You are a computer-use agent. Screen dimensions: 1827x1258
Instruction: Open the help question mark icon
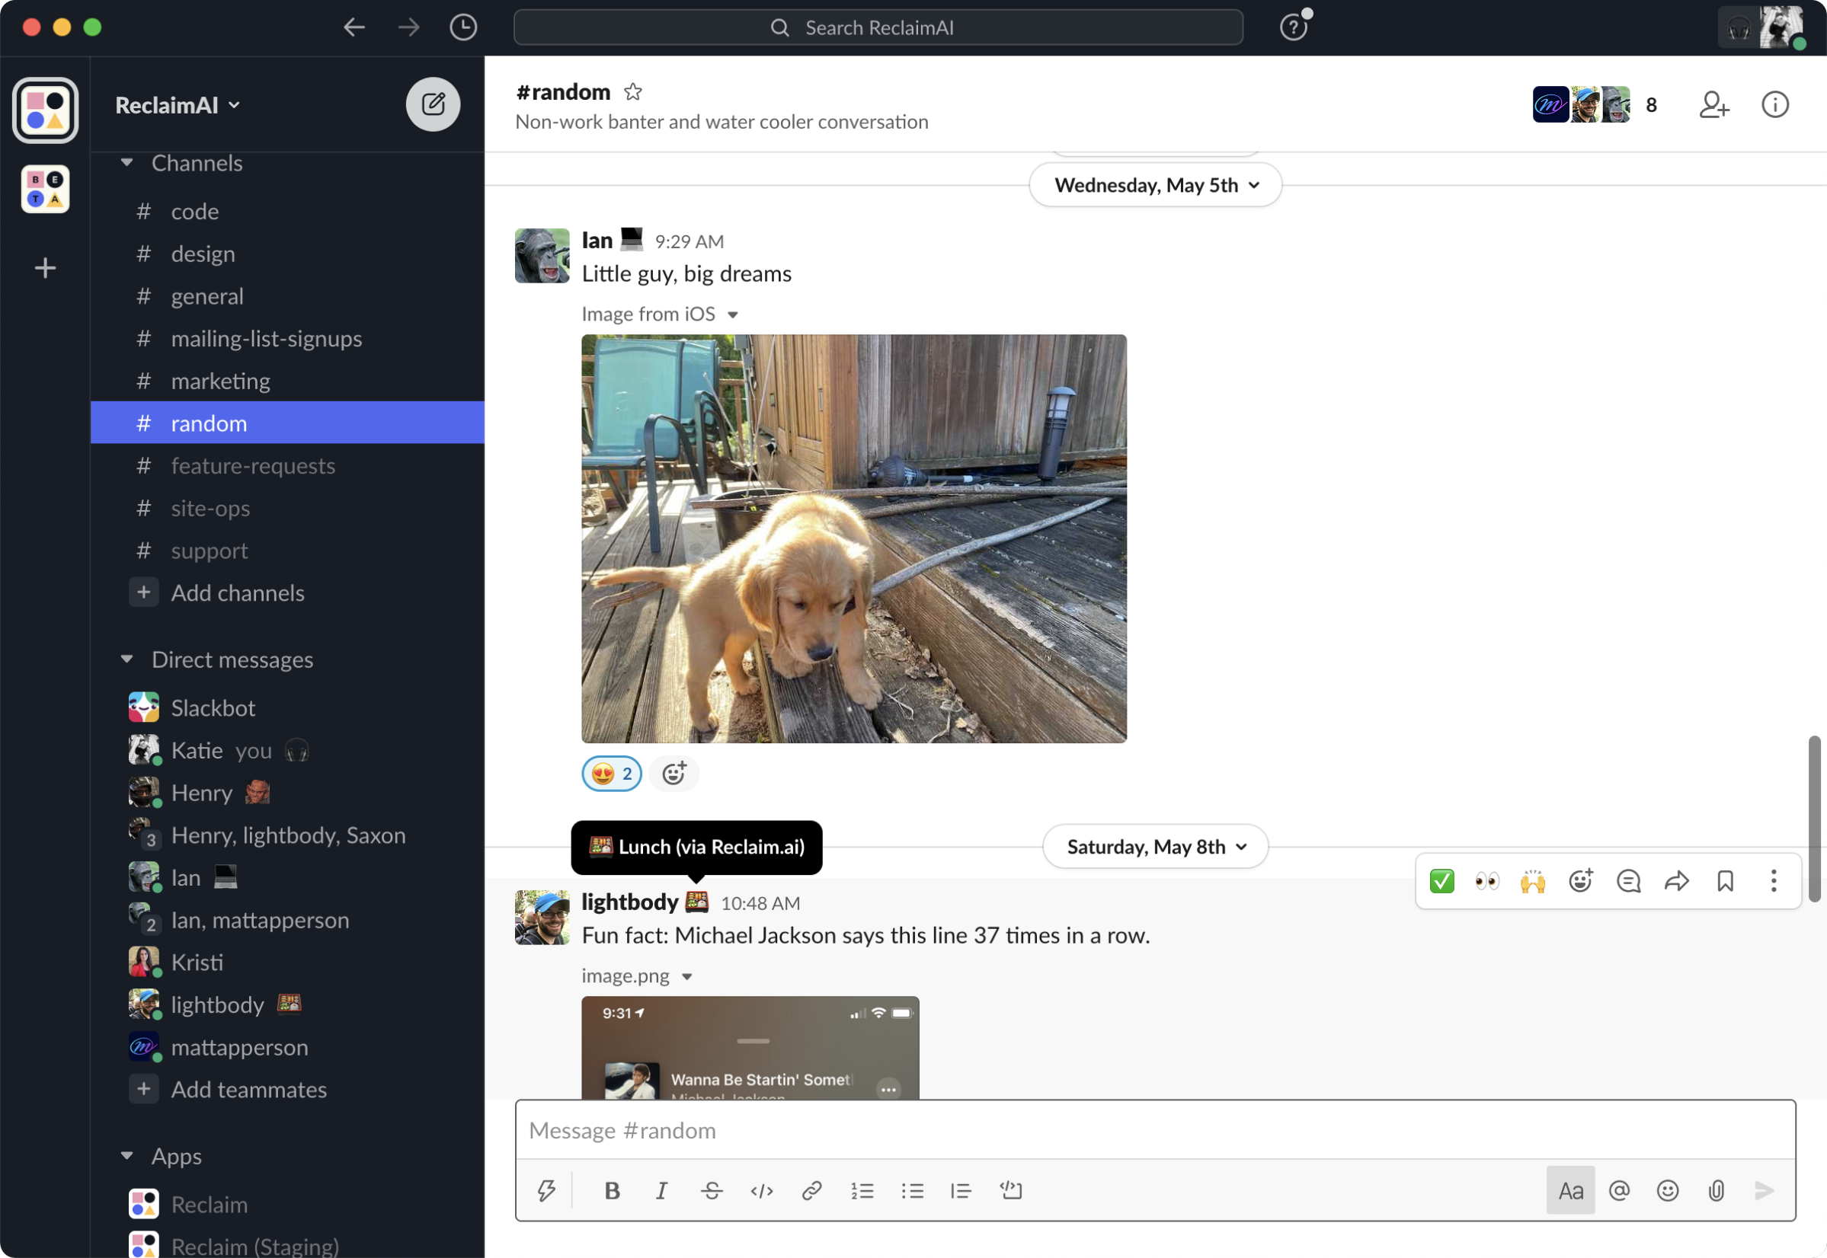(x=1293, y=27)
